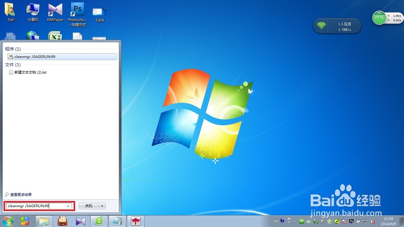Open the colorful Sogou browser taskbar icon
The image size is (404, 227).
click(x=25, y=221)
